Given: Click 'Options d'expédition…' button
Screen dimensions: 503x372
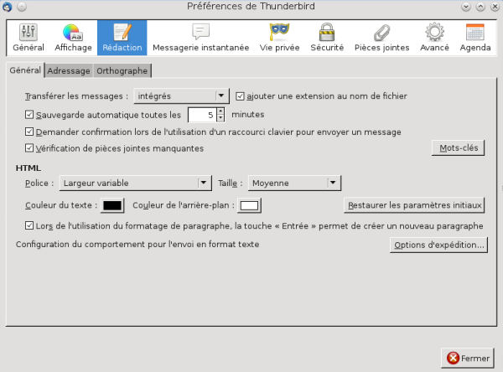Looking at the screenshot, I should (x=438, y=245).
